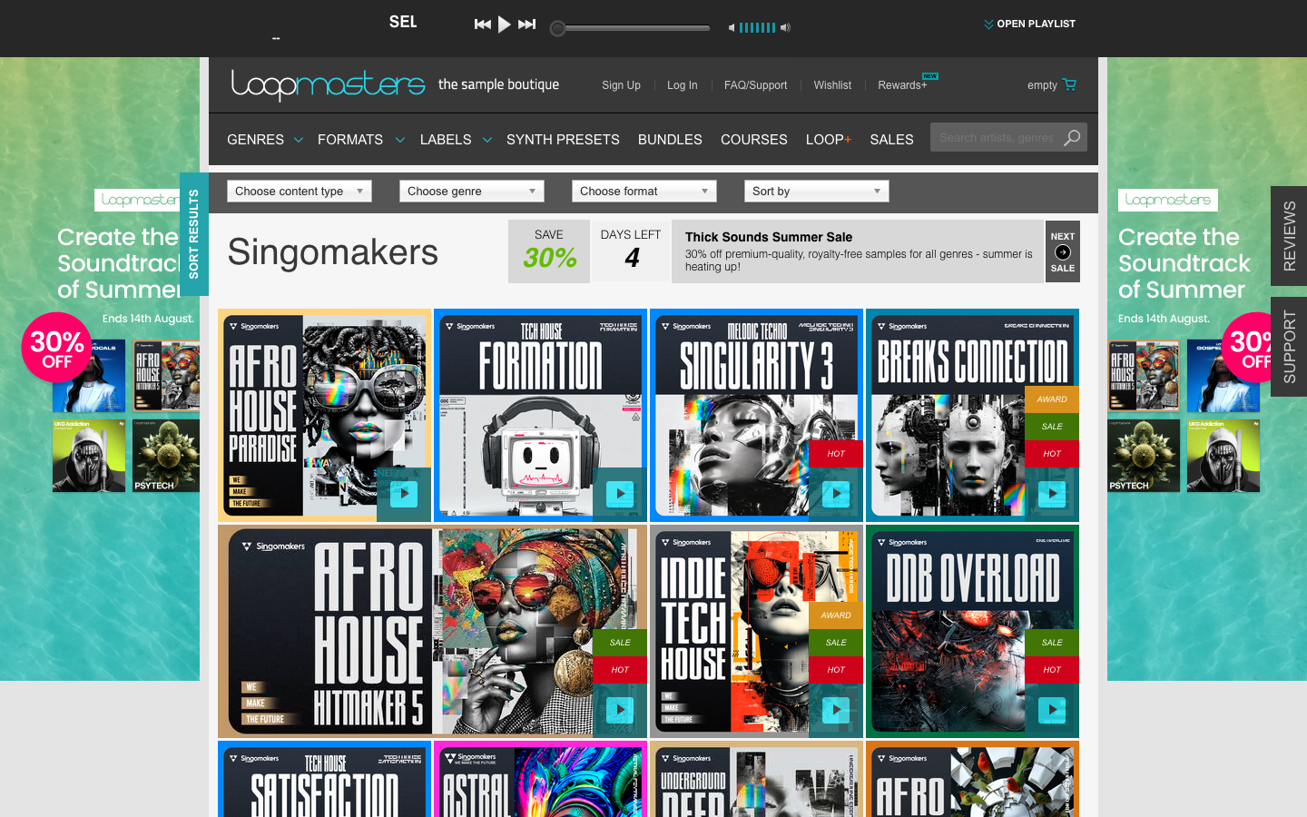Click the loud speaker icon at the volume bar's end

(x=786, y=28)
